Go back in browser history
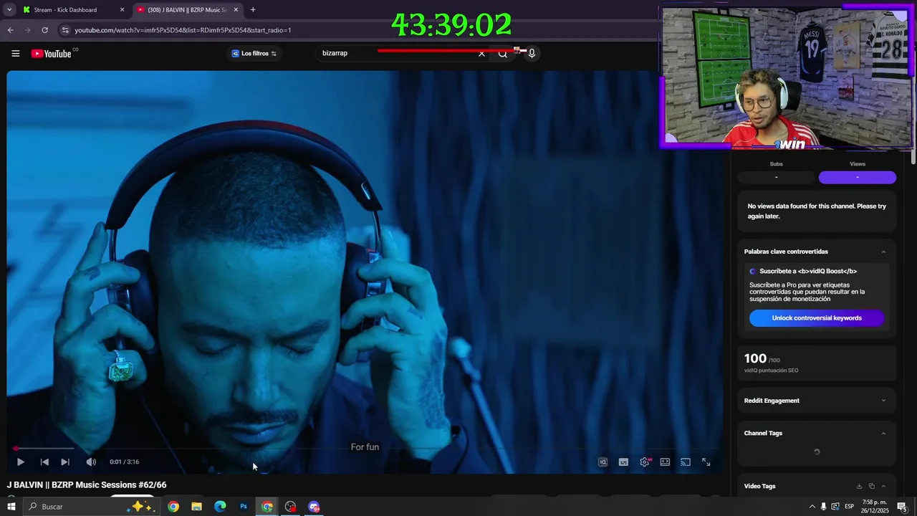Viewport: 917px width, 516px height. point(10,30)
